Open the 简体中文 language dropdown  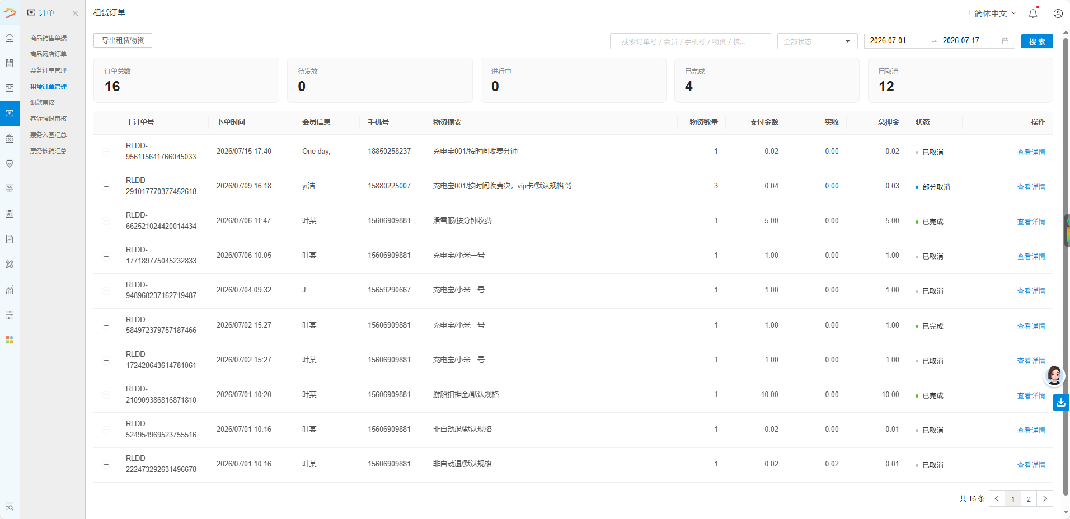coord(995,13)
